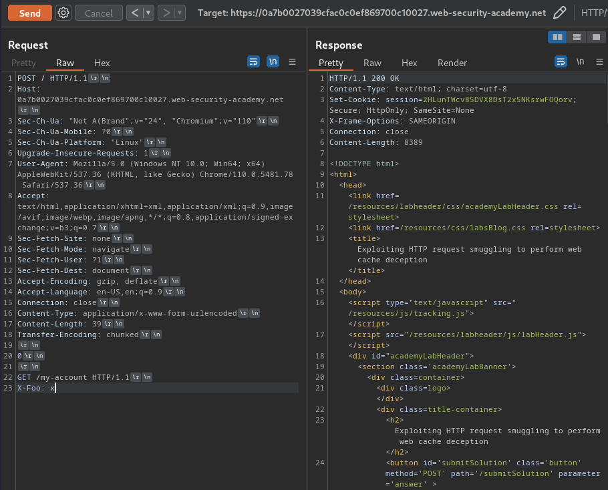
Task: Click the 'academyLabBanner' section line
Action: point(436,366)
